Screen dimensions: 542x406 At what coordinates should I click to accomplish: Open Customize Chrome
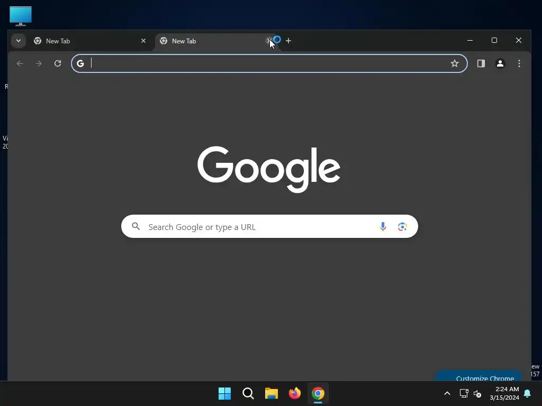pyautogui.click(x=478, y=376)
